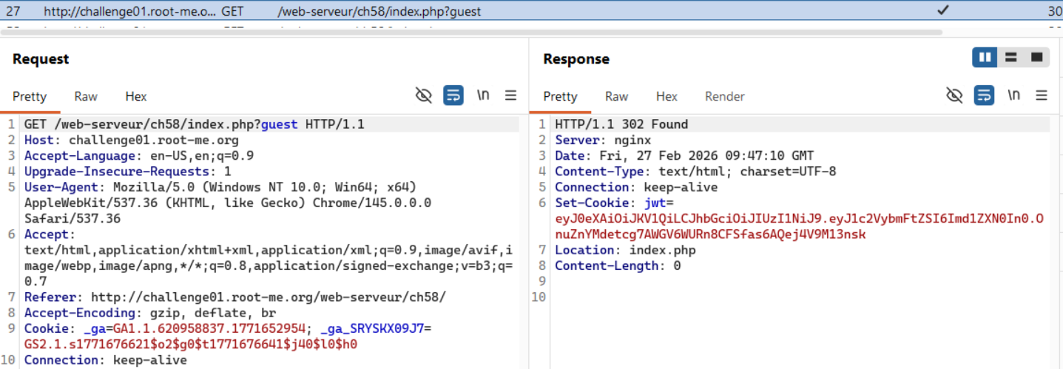Toggle Response panel's crossed-out eye icon
This screenshot has width=1063, height=369.
tap(954, 95)
